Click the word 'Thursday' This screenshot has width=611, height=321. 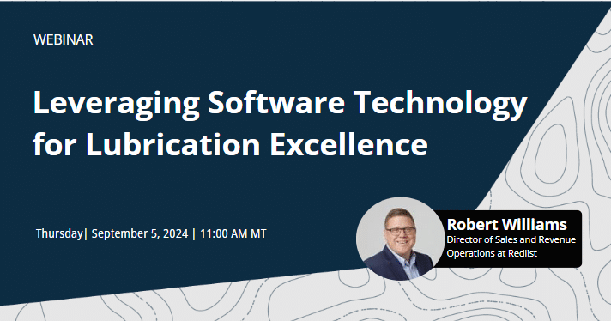click(x=59, y=233)
